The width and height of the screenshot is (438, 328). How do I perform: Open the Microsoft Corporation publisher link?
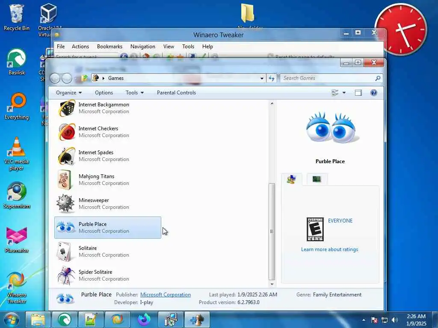pos(166,295)
